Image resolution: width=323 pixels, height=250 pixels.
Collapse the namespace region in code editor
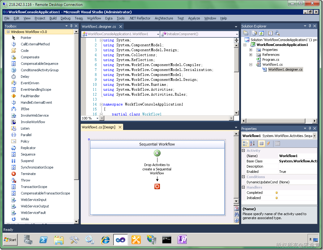tap(101, 104)
